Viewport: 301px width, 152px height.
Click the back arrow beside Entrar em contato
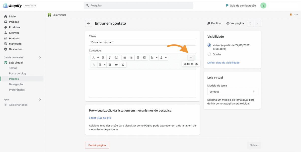click(x=89, y=23)
